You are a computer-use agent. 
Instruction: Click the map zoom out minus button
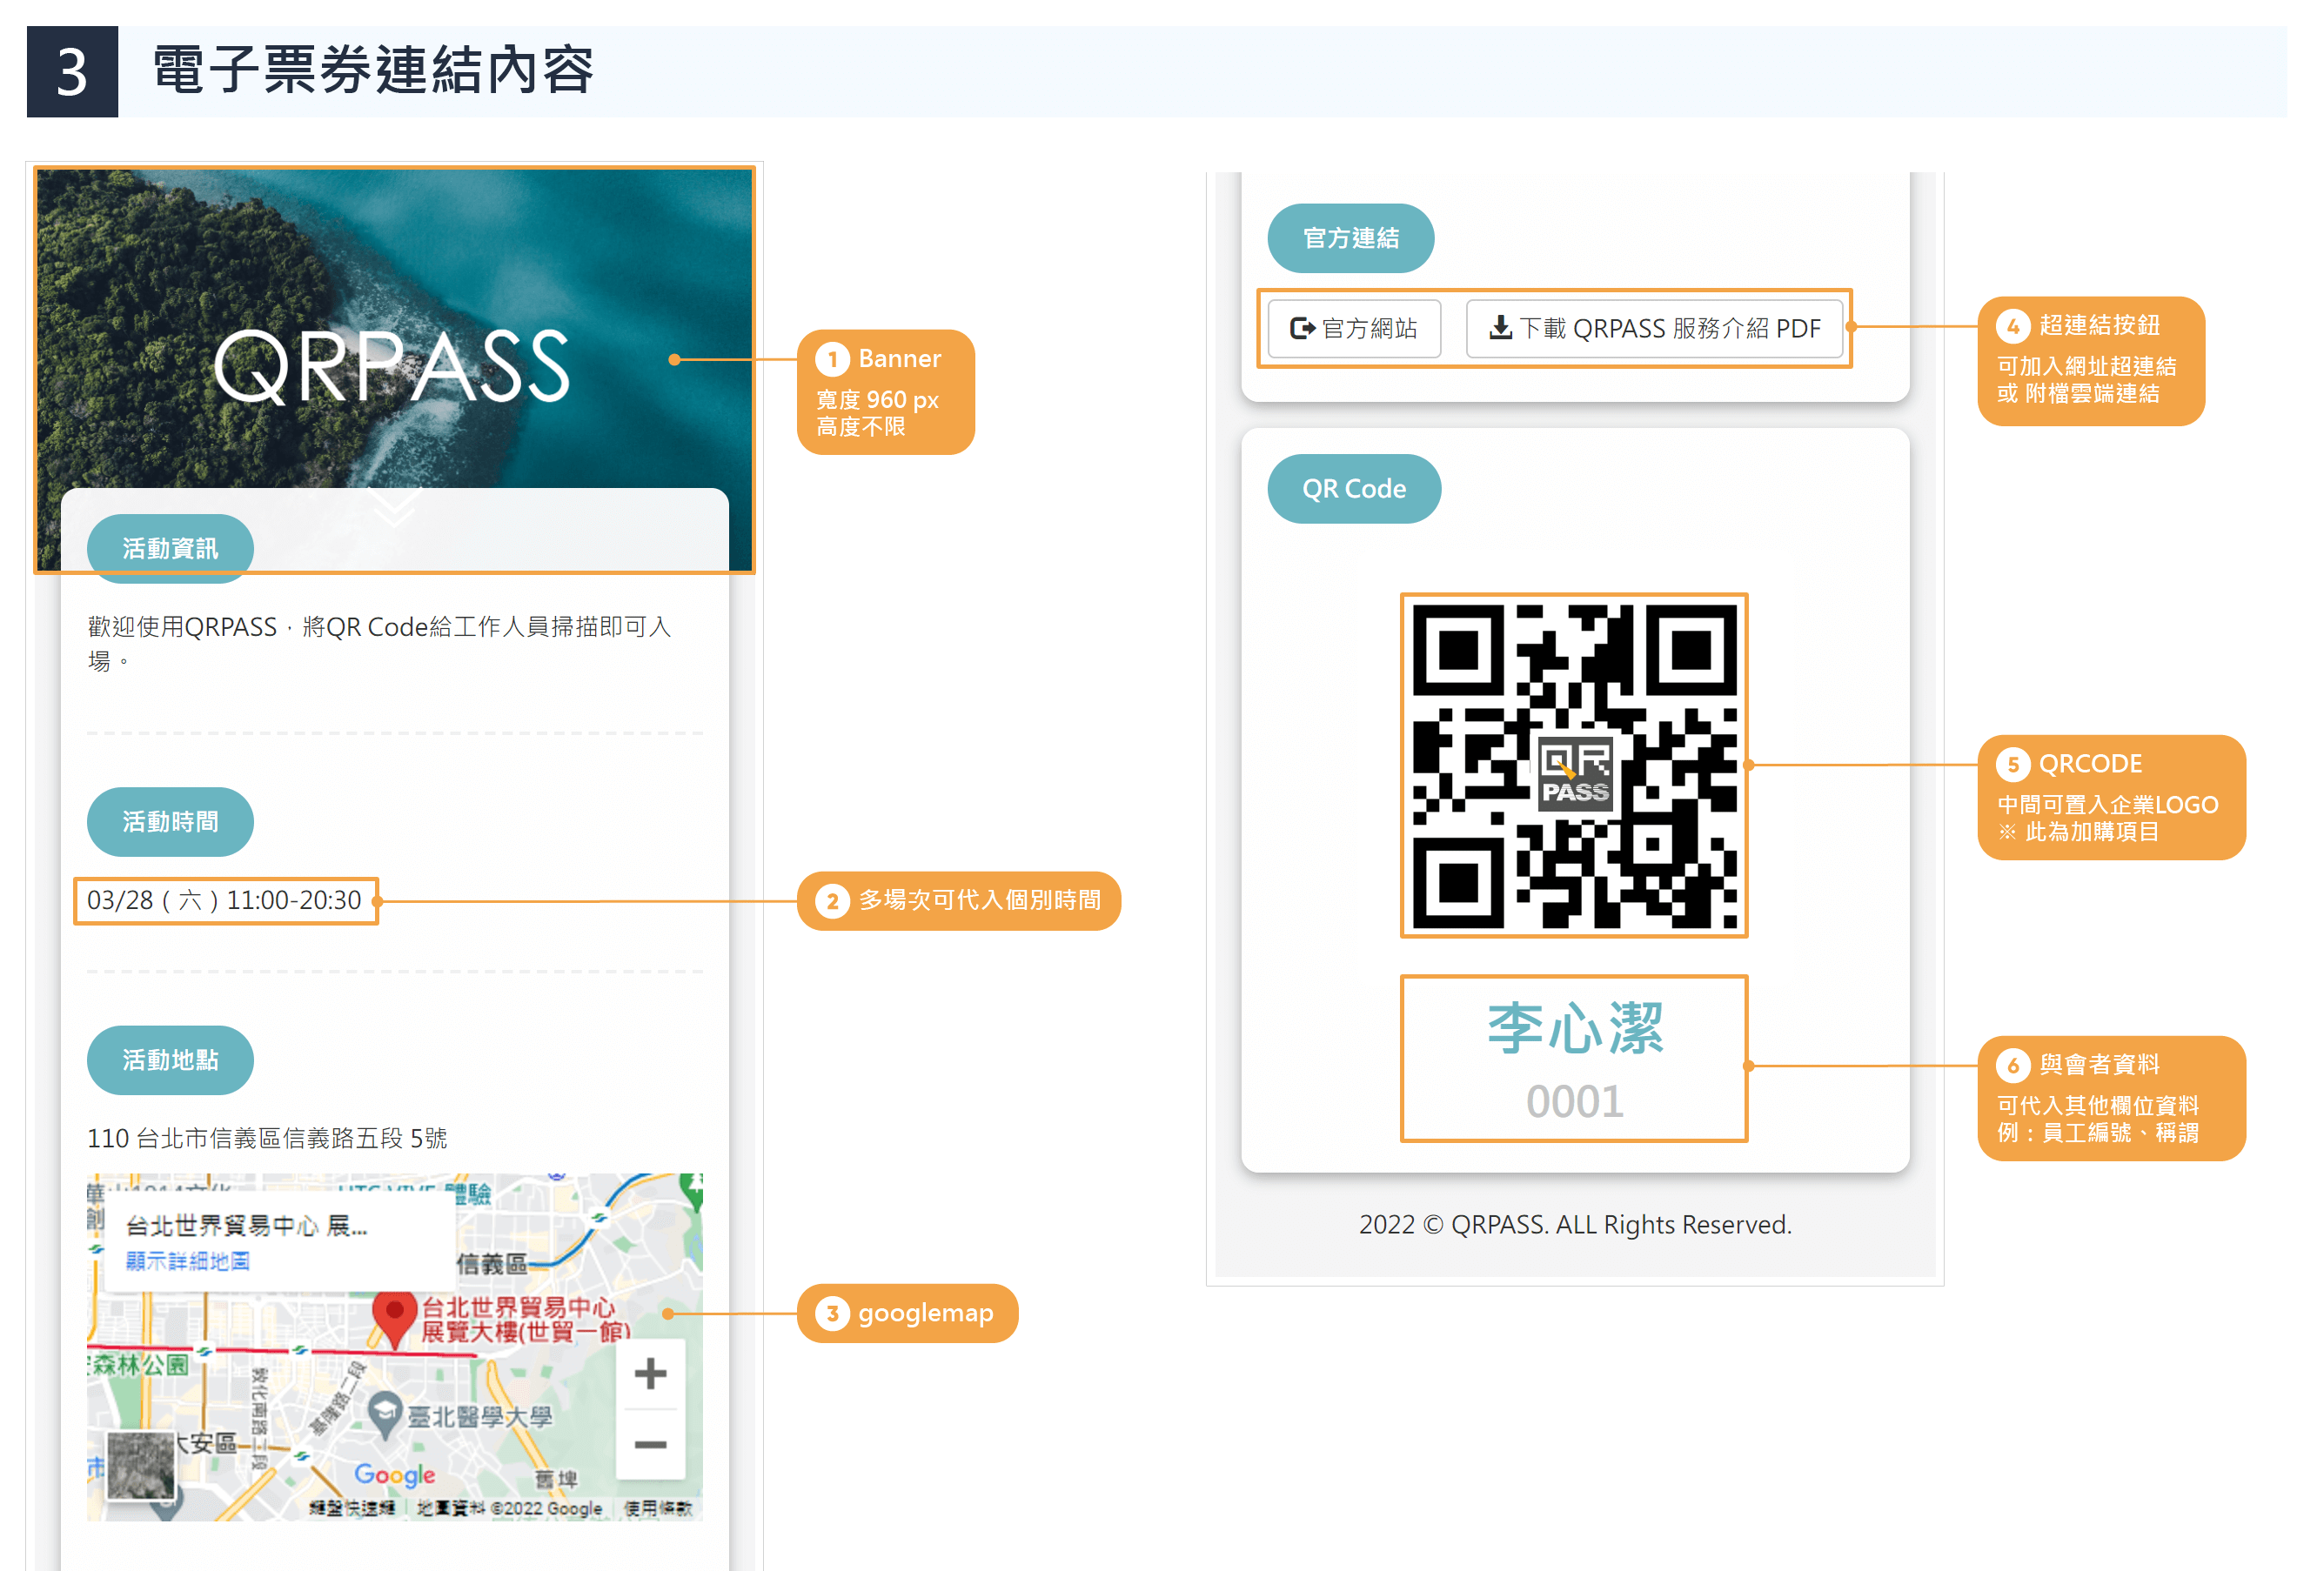(x=650, y=1444)
